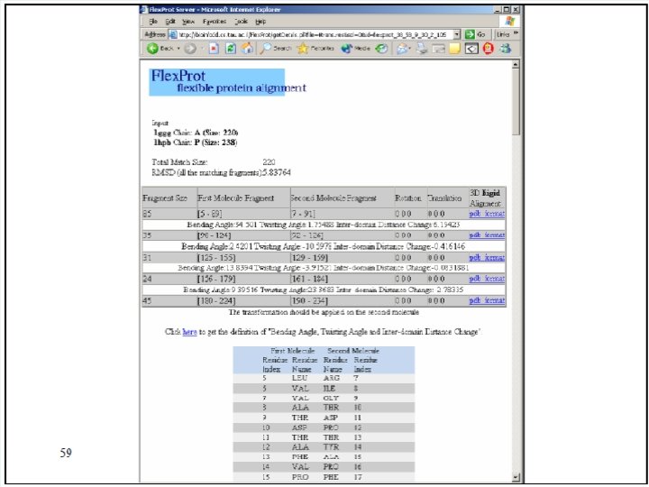
Task: Click the LEU residue name row
Action: pos(324,378)
